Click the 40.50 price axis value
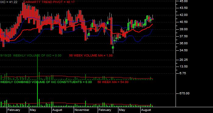The height and width of the screenshot is (113, 213). click(183, 22)
